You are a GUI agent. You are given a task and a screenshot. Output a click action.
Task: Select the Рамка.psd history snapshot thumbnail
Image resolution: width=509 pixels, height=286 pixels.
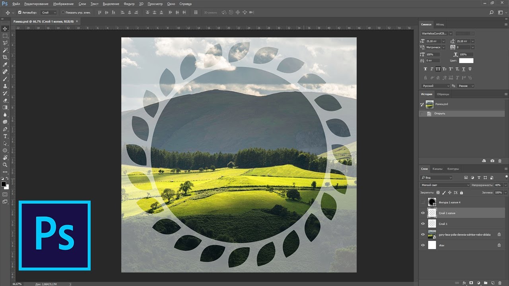click(429, 104)
